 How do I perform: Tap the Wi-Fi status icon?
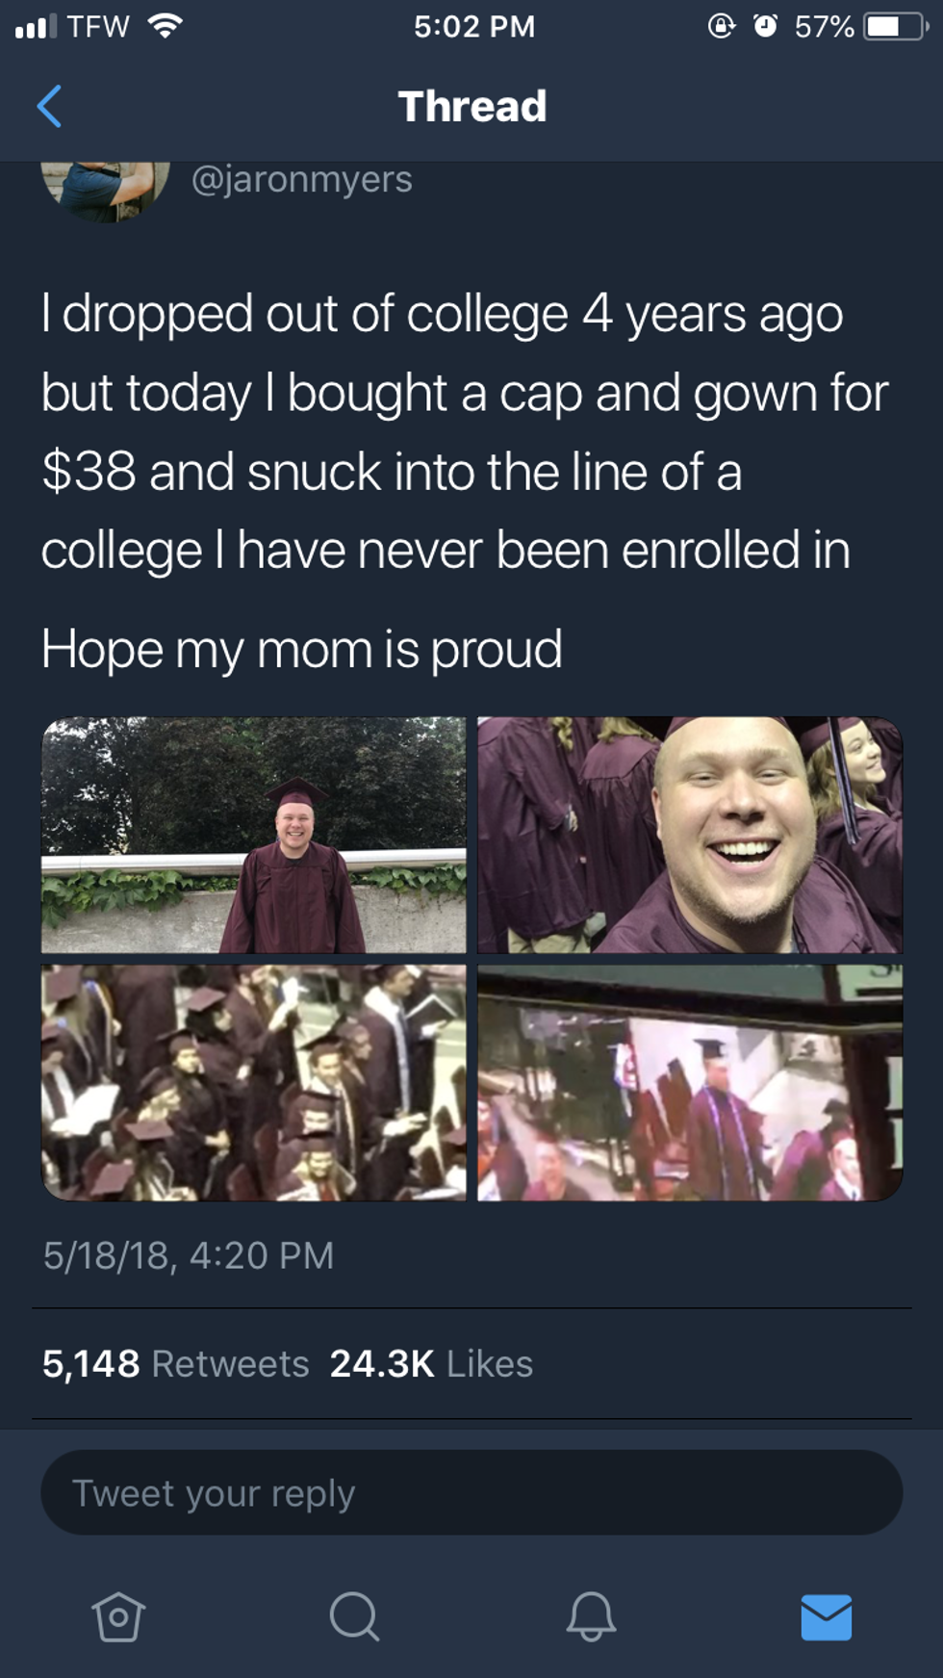click(166, 26)
